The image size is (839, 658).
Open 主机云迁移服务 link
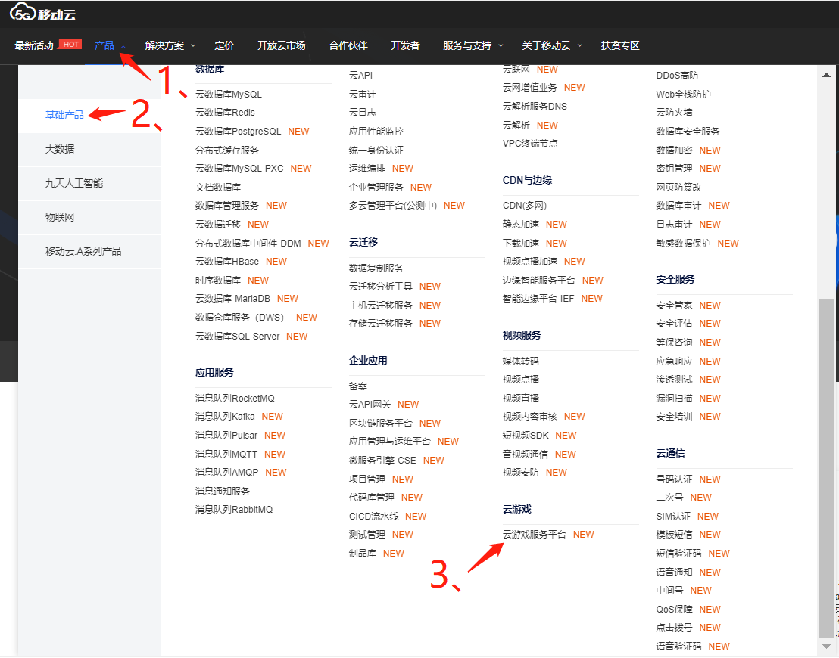(380, 306)
